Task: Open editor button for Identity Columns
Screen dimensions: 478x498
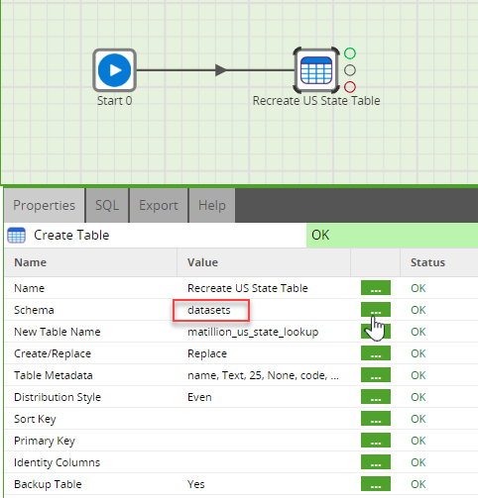Action: click(376, 462)
